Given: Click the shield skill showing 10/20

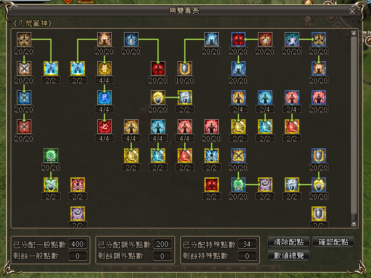Looking at the screenshot, I should (184, 68).
